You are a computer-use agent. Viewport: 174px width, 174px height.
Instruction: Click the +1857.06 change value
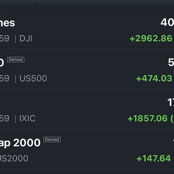point(148,118)
